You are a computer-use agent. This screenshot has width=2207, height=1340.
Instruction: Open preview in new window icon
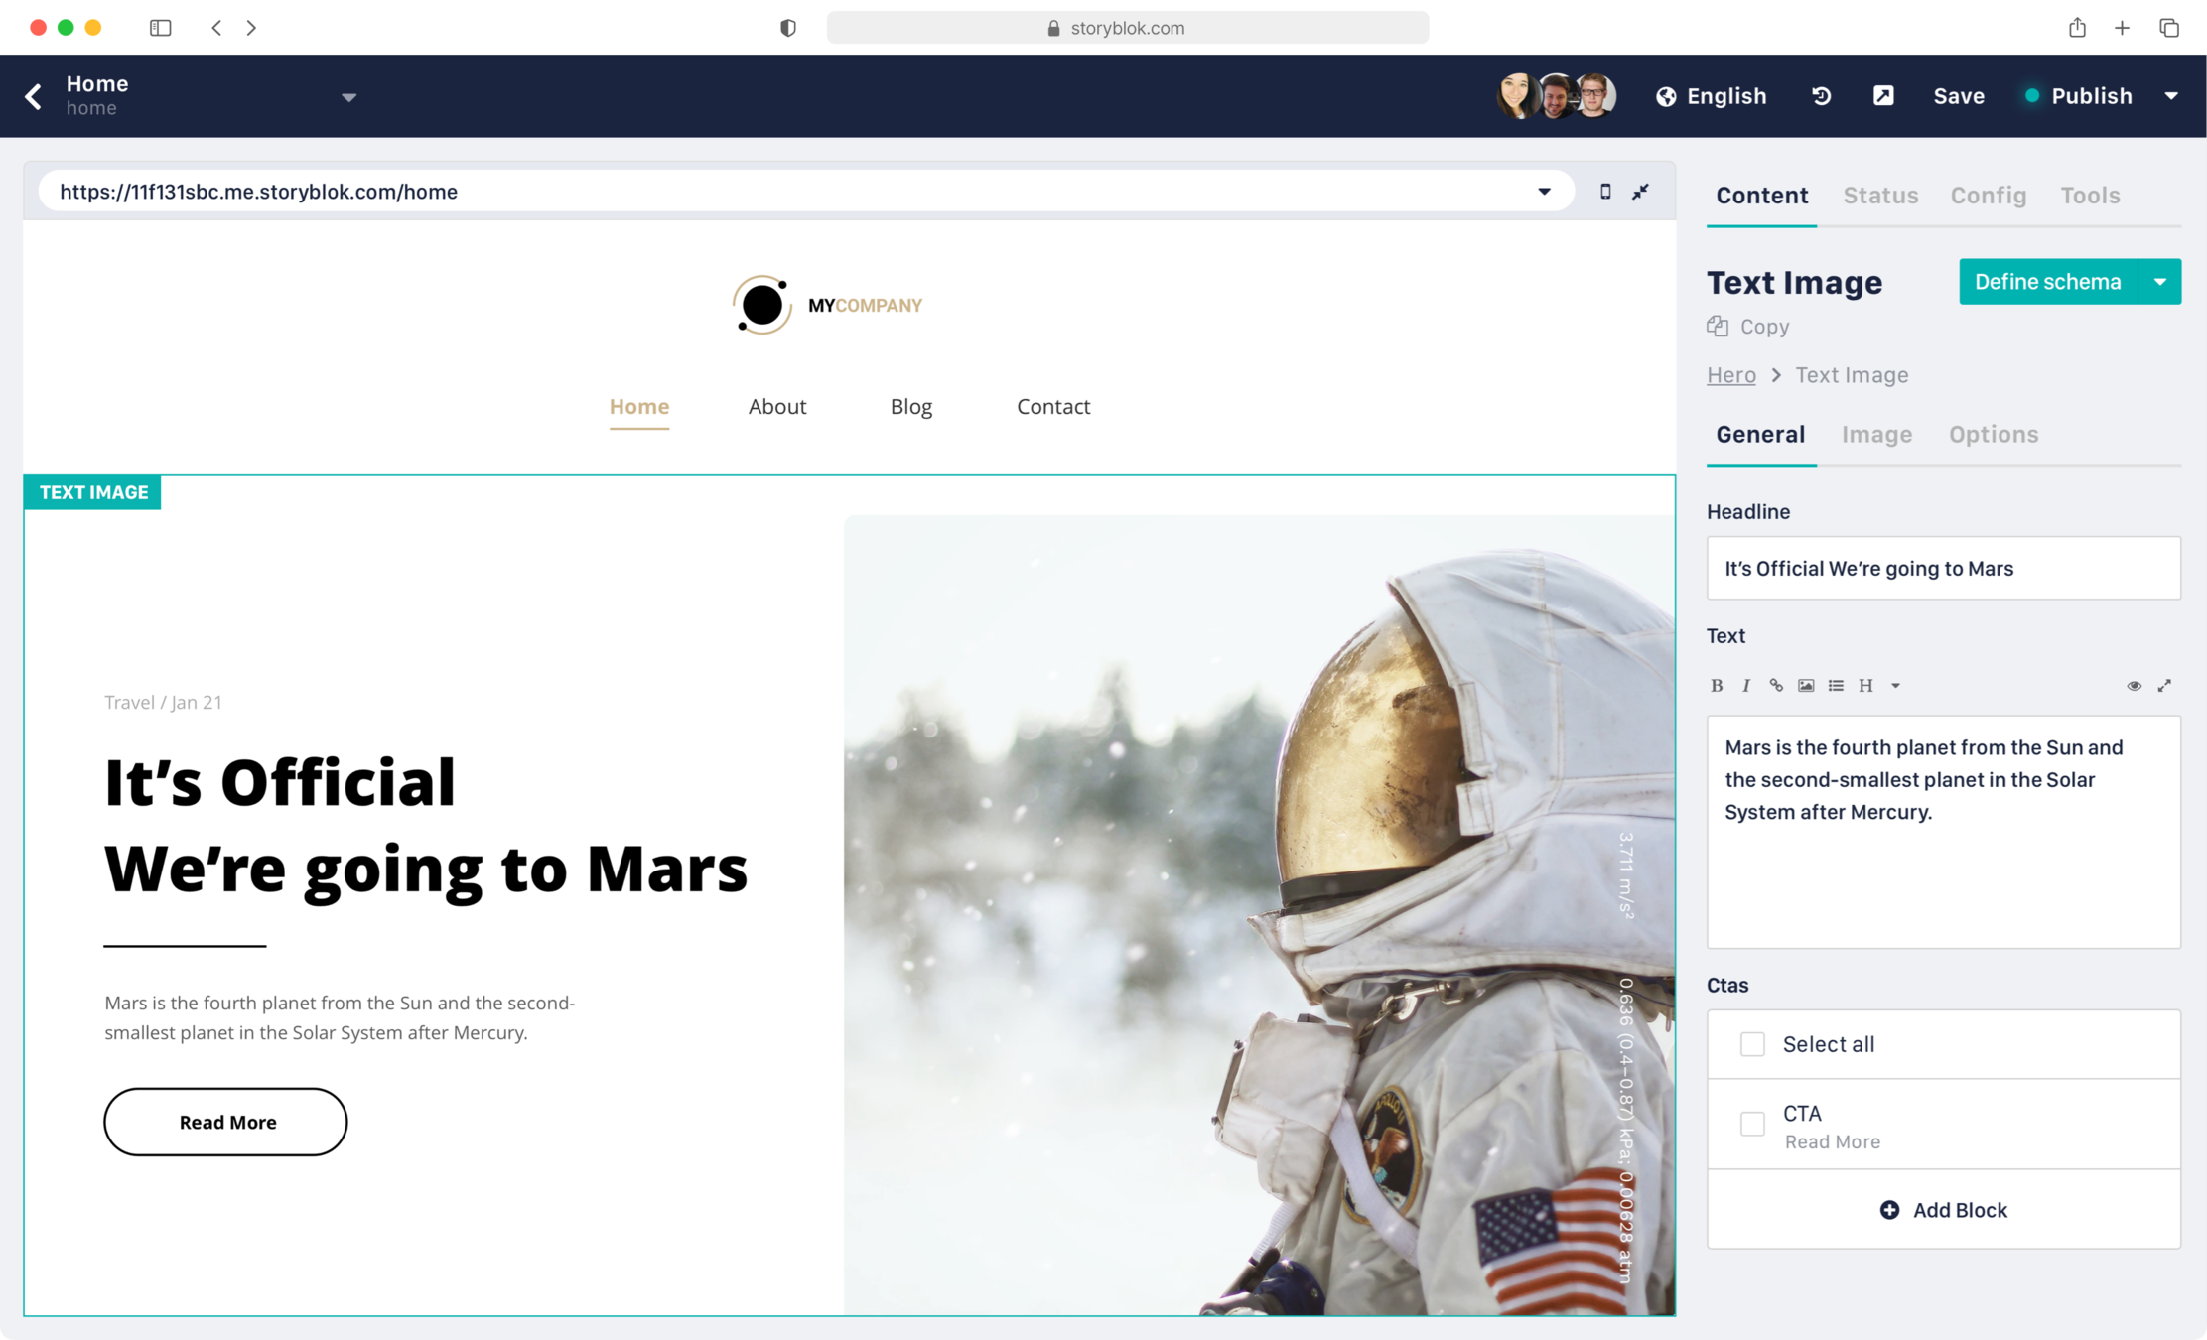click(1883, 96)
